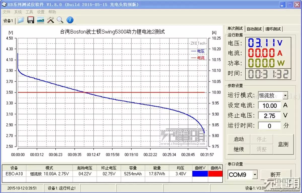Click the voltage readout 03.11 V
The image size is (302, 193).
[x=266, y=43]
